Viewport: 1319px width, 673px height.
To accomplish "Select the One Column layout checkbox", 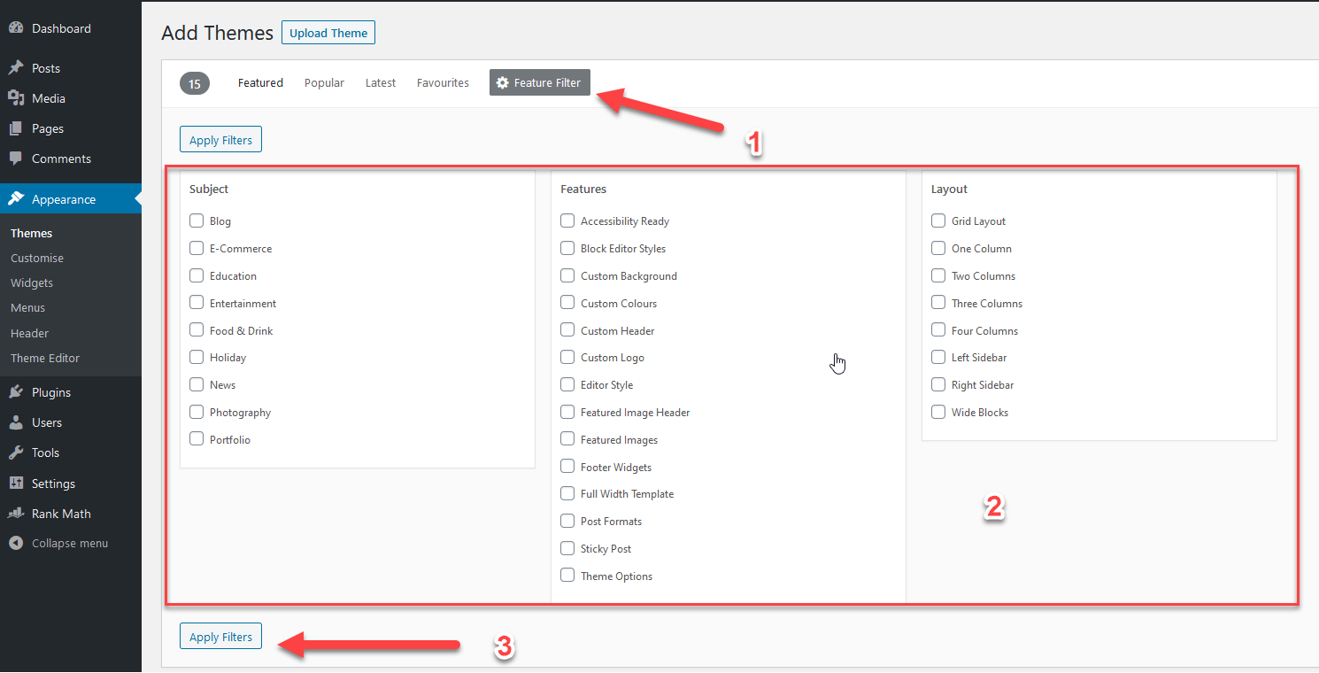I will click(938, 248).
